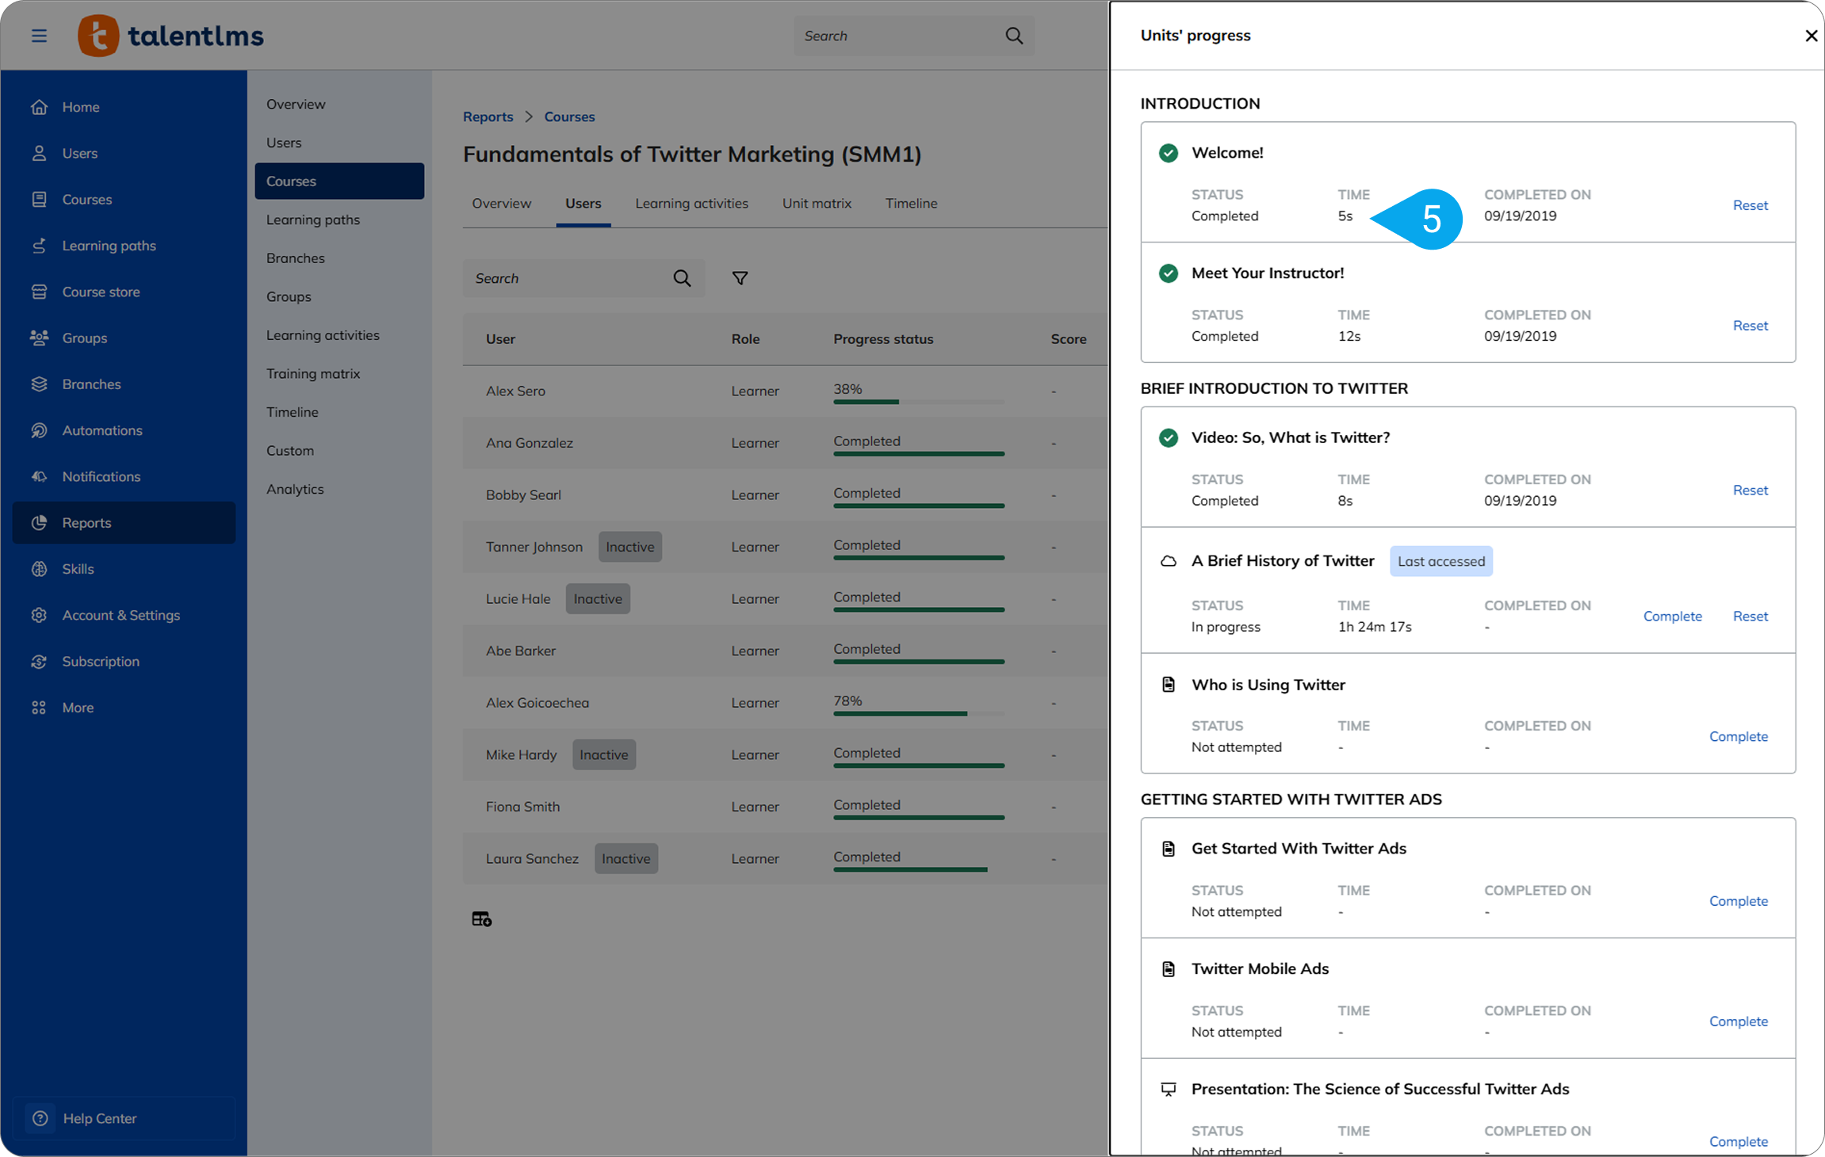Image resolution: width=1825 pixels, height=1157 pixels.
Task: Click the TalentLMS logo
Action: click(x=170, y=36)
